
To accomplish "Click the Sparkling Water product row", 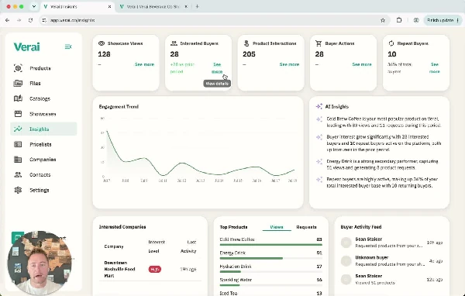I will (271, 282).
